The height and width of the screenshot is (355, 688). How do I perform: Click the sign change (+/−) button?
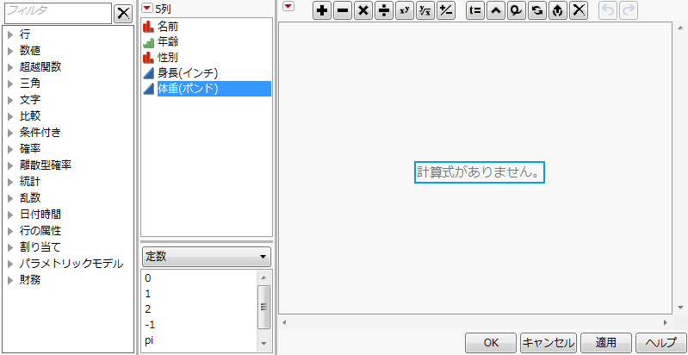(446, 11)
